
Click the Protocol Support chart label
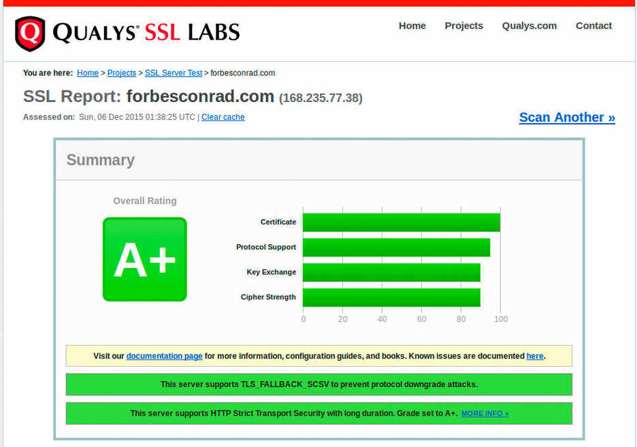(x=266, y=247)
